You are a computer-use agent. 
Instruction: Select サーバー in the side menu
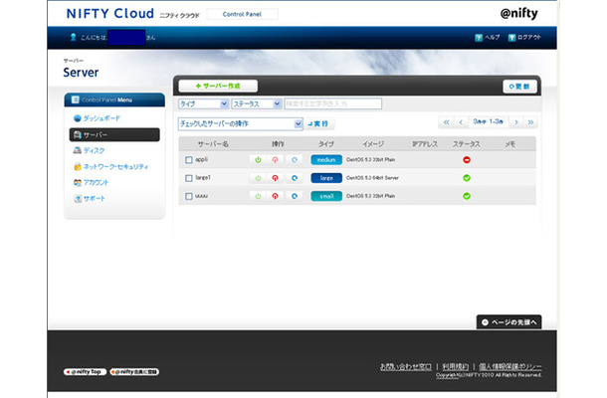[x=114, y=134]
